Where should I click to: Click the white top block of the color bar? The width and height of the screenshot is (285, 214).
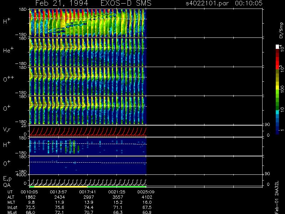coord(278,47)
